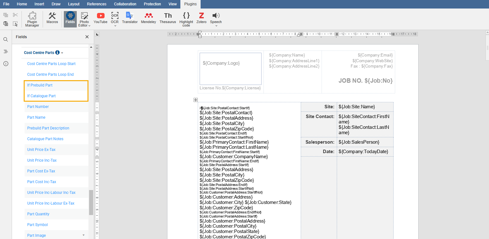489x239 pixels.
Task: Open the YouTube plugin
Action: 100,18
